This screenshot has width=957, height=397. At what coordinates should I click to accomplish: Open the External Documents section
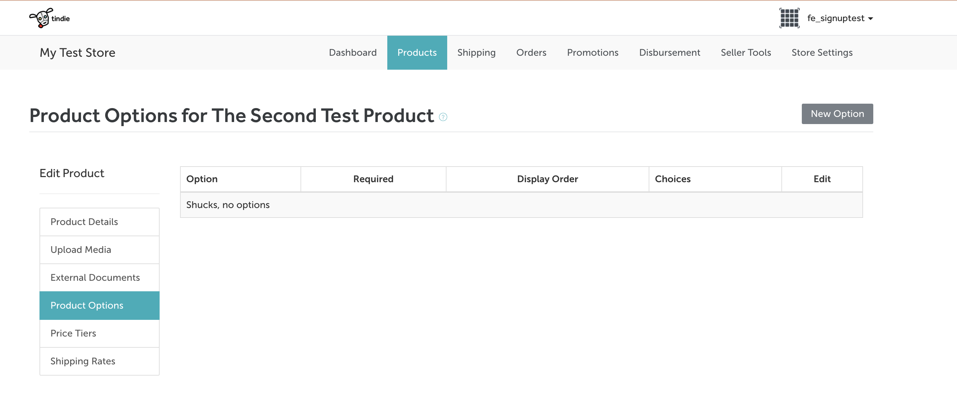[x=99, y=278]
